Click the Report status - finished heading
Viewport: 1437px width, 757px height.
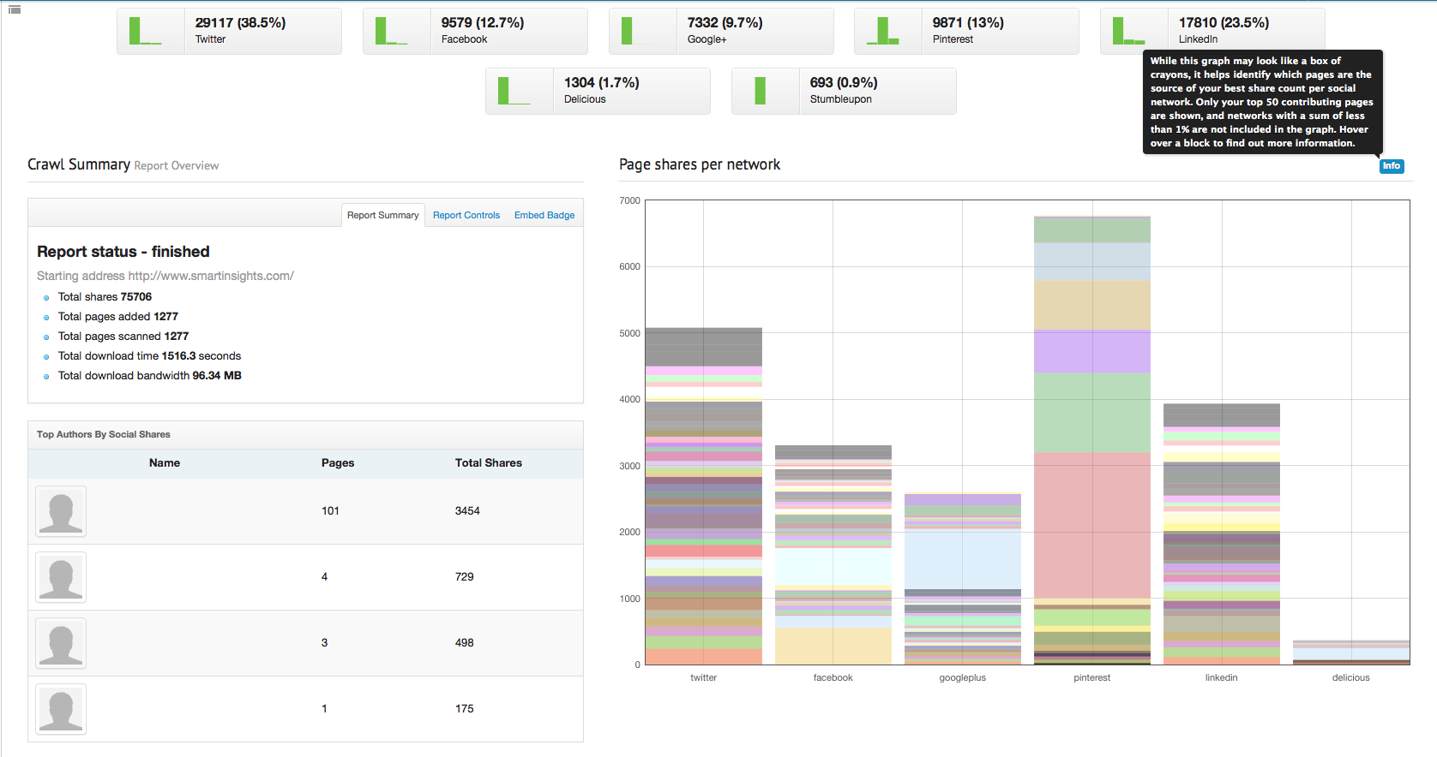(x=123, y=252)
